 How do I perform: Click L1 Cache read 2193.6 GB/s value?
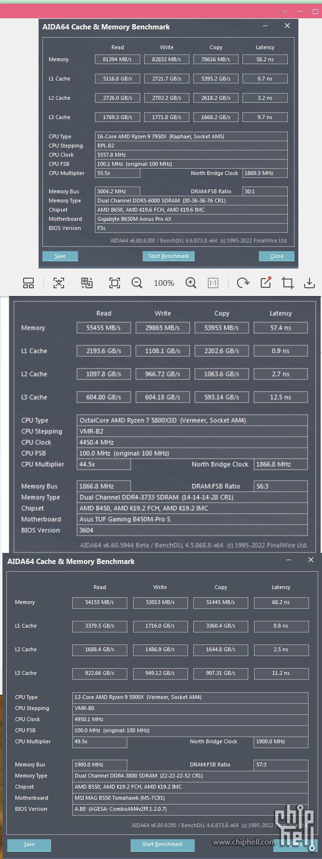click(x=104, y=351)
